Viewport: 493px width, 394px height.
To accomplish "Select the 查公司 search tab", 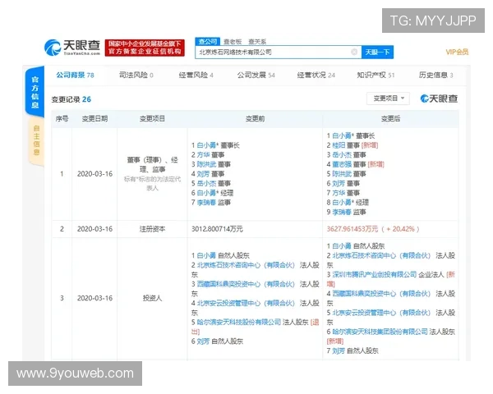I will [x=207, y=42].
